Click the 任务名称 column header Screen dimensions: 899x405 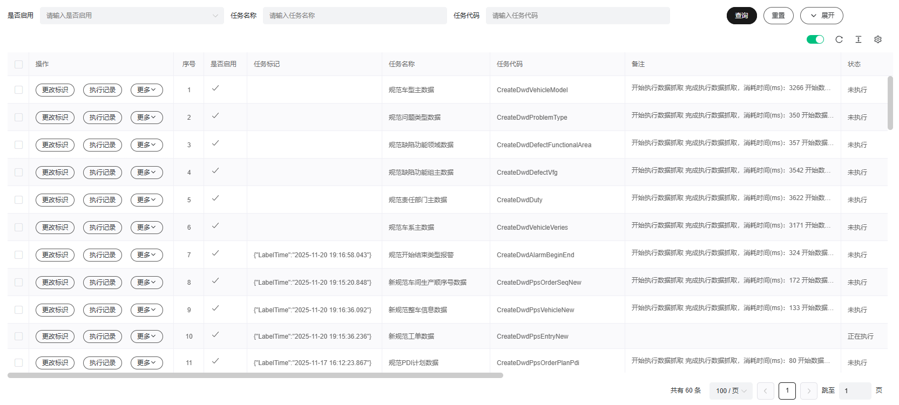click(402, 64)
